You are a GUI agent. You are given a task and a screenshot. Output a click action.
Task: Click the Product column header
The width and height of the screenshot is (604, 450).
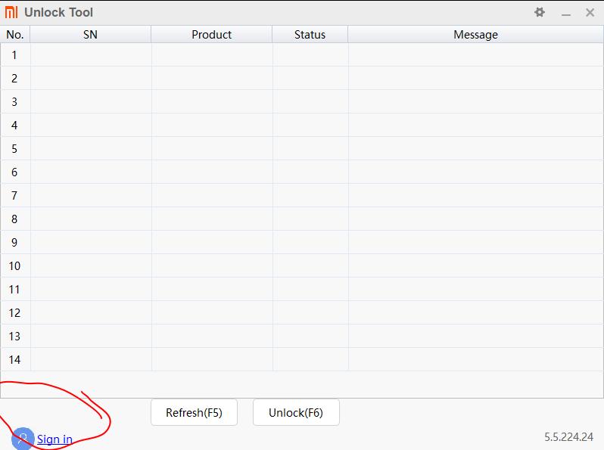(211, 35)
